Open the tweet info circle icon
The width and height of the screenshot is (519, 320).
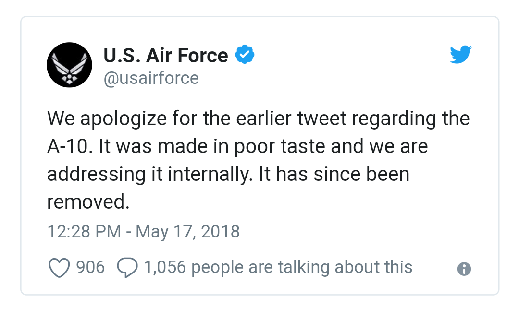(464, 269)
